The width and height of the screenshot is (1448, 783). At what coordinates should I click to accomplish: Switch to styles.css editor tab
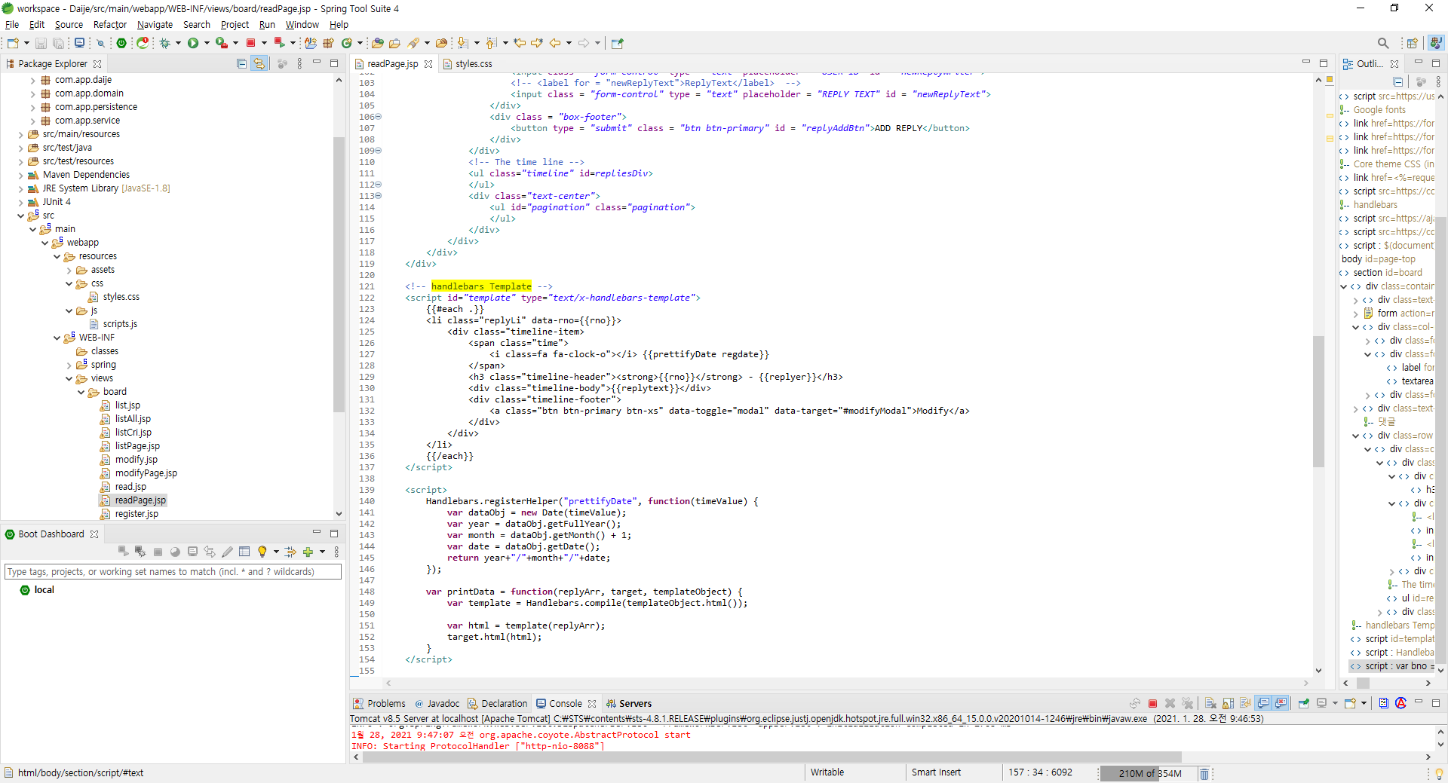click(474, 64)
